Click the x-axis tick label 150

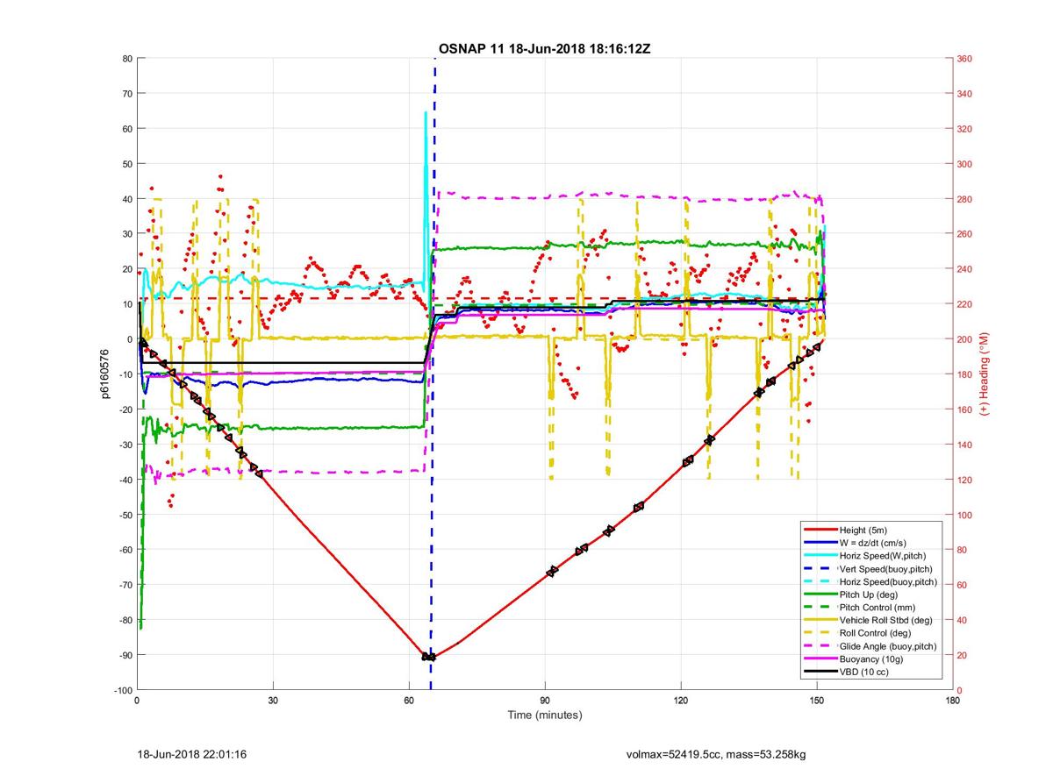(x=817, y=701)
